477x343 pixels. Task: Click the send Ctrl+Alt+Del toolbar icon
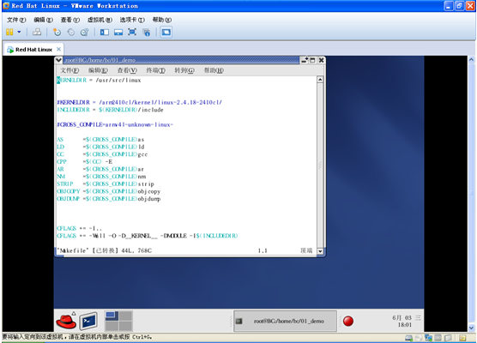[37, 32]
